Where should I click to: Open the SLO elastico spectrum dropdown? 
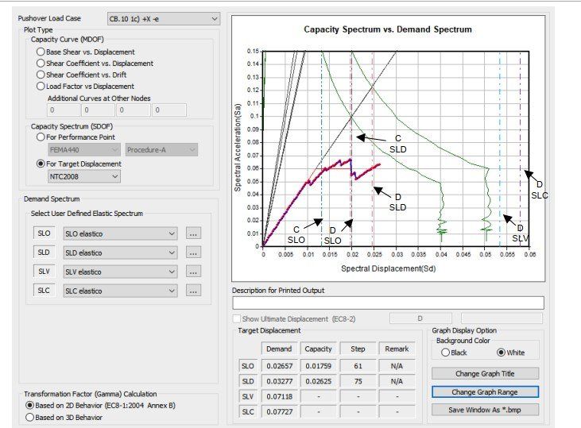point(120,233)
